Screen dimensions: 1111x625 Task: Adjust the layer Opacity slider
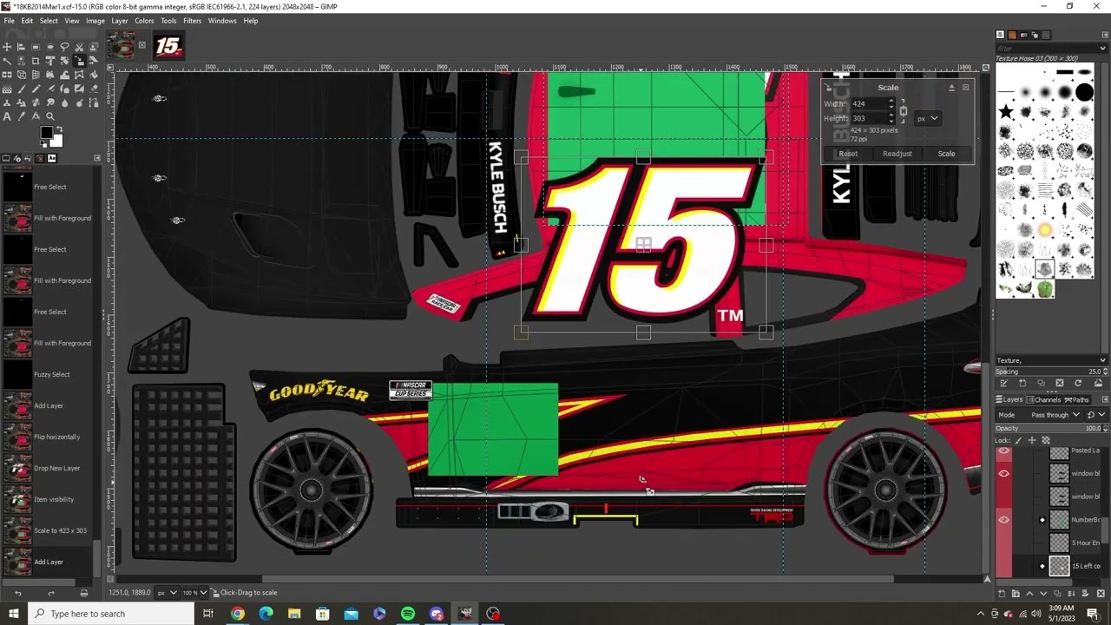pos(1050,428)
